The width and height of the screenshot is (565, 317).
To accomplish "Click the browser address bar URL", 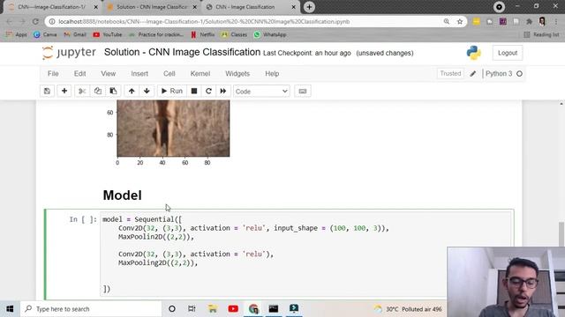I will (x=204, y=21).
